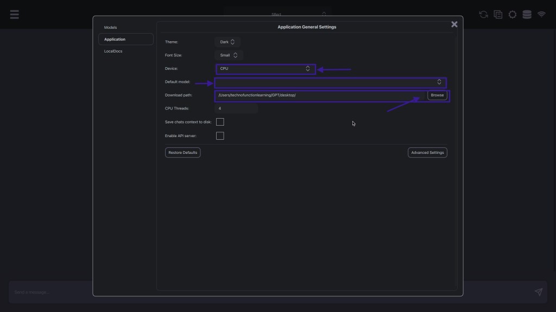This screenshot has height=312, width=556.
Task: Click the reload response icon
Action: click(483, 15)
